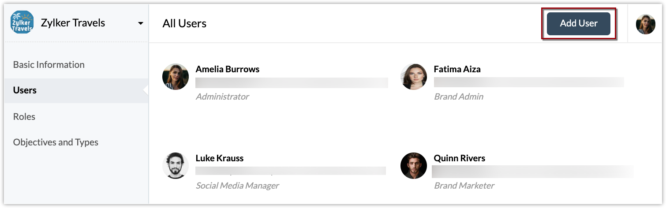Click the Brand Marketer role label
Viewport: 666px width, 208px height.
[x=464, y=186]
